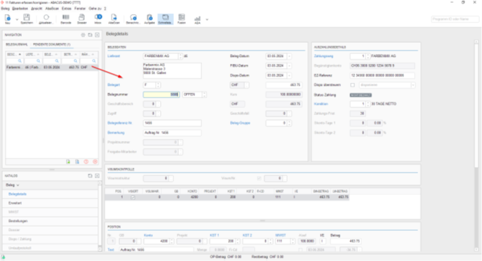This screenshot has width=482, height=261.
Task: Toggle the checkbox in Visumskontrolle section
Action: [259, 178]
